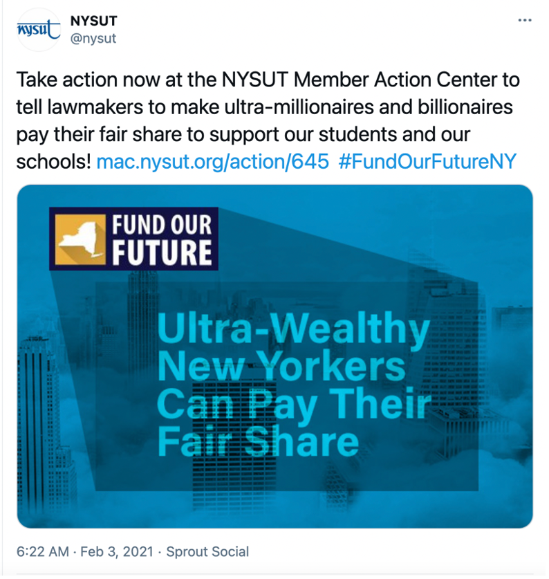Click the New York state shape icon

pos(80,239)
